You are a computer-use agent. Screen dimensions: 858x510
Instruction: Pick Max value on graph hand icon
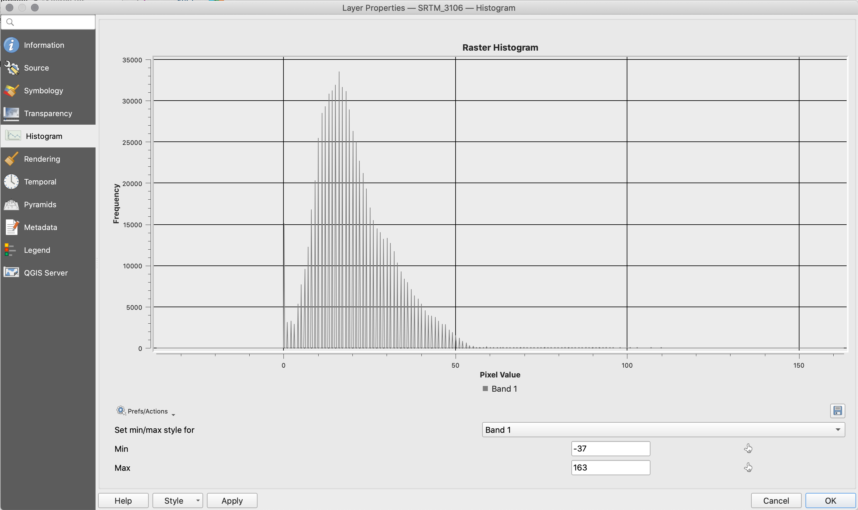tap(748, 467)
